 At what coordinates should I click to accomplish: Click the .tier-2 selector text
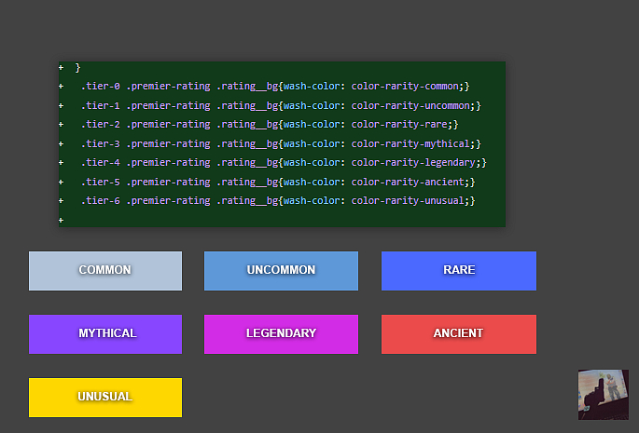(x=100, y=125)
